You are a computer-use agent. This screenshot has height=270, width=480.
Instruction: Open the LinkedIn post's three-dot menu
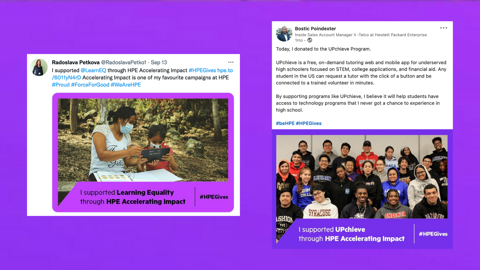click(444, 28)
